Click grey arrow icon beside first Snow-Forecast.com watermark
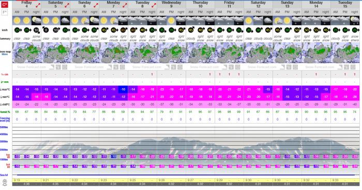The height and width of the screenshot is (190, 362). pyautogui.click(x=52, y=67)
